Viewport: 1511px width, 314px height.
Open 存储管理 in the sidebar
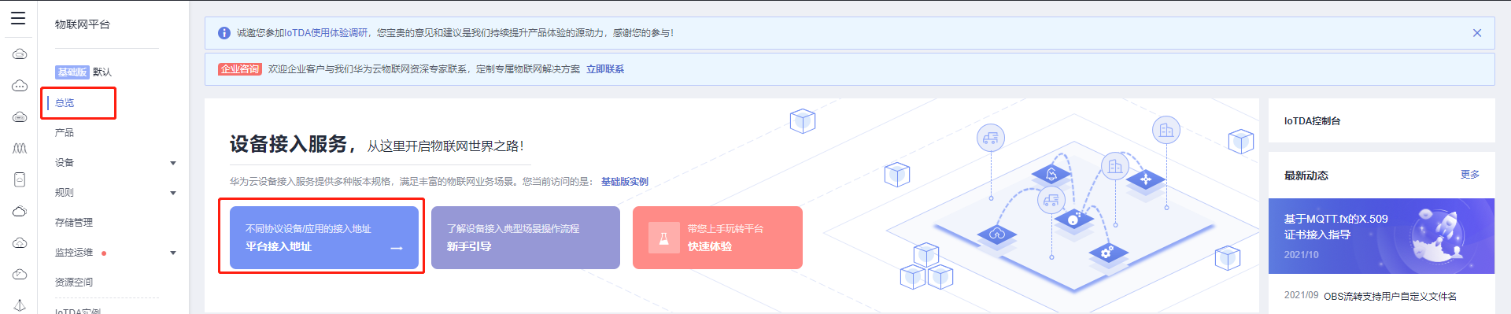coord(74,223)
